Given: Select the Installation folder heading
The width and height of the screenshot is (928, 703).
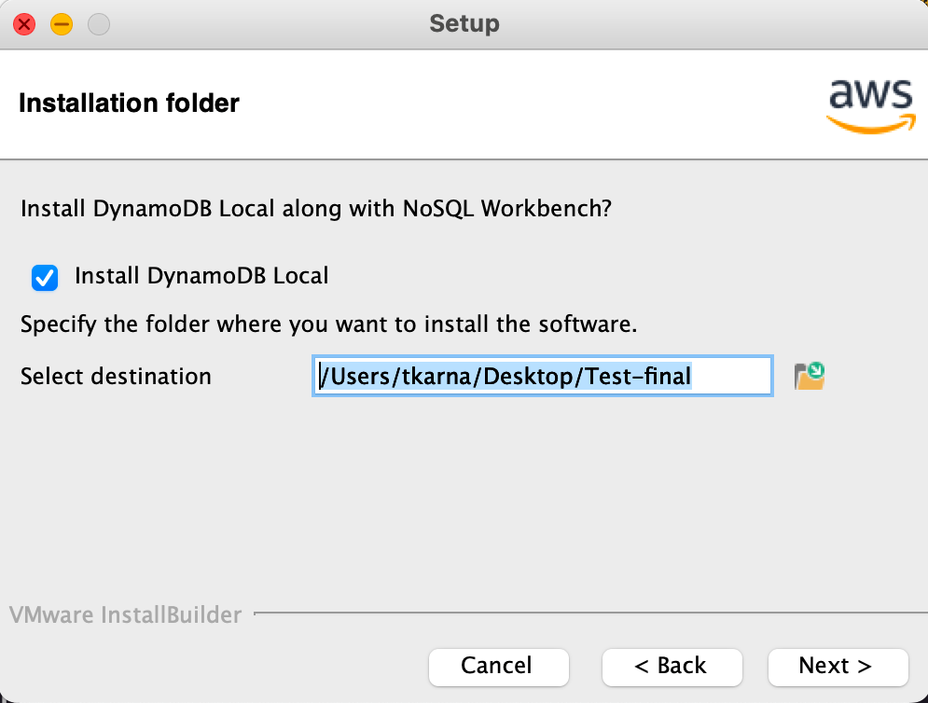Looking at the screenshot, I should [129, 103].
